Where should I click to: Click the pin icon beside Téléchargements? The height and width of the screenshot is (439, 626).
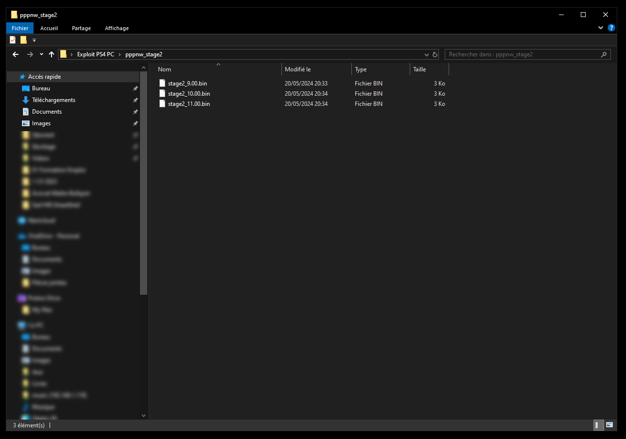(135, 100)
